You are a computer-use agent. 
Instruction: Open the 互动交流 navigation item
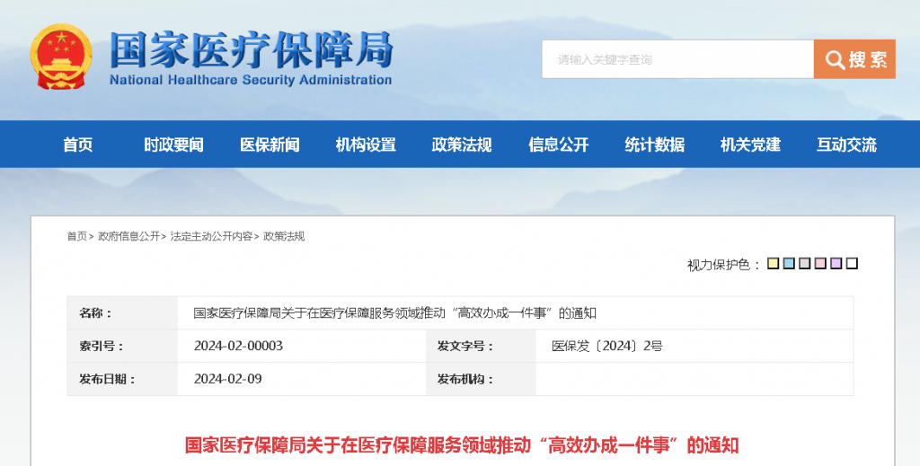[846, 145]
